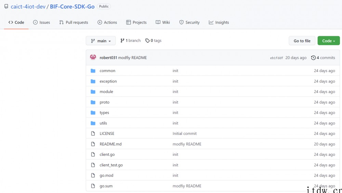Click the README.md file icon
The image size is (342, 193).
click(93, 144)
